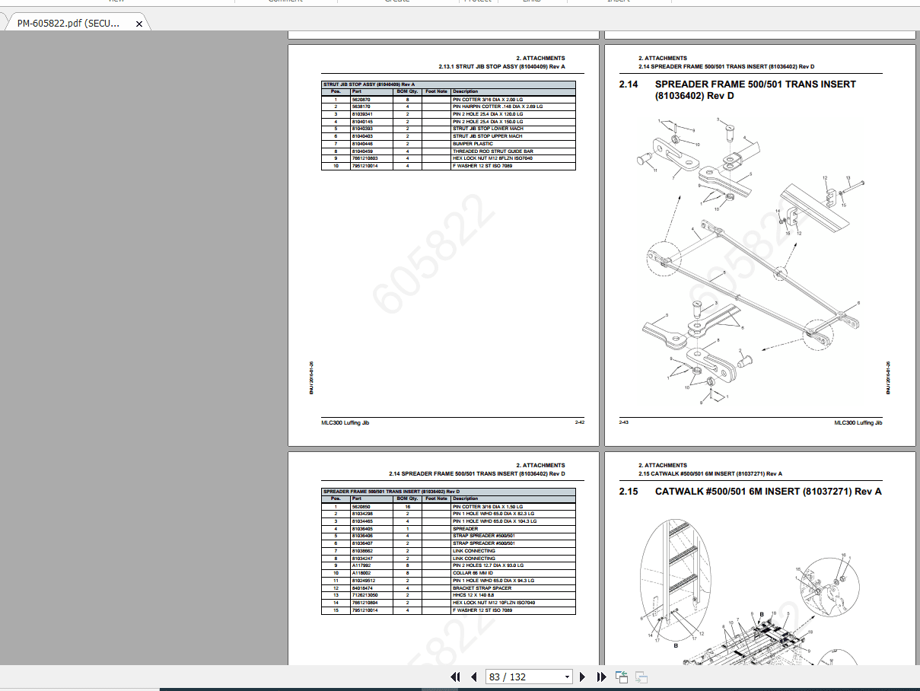
Task: Click part number link 5620870
Action: pyautogui.click(x=361, y=99)
